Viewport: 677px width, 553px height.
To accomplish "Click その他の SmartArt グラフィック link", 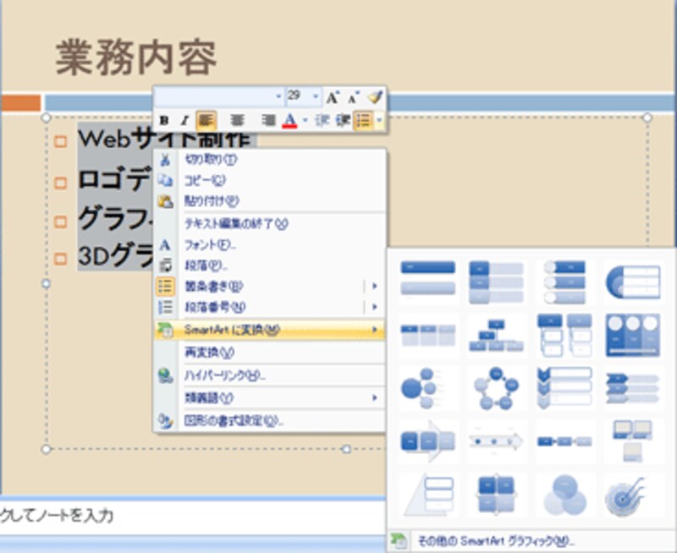I will (532, 541).
